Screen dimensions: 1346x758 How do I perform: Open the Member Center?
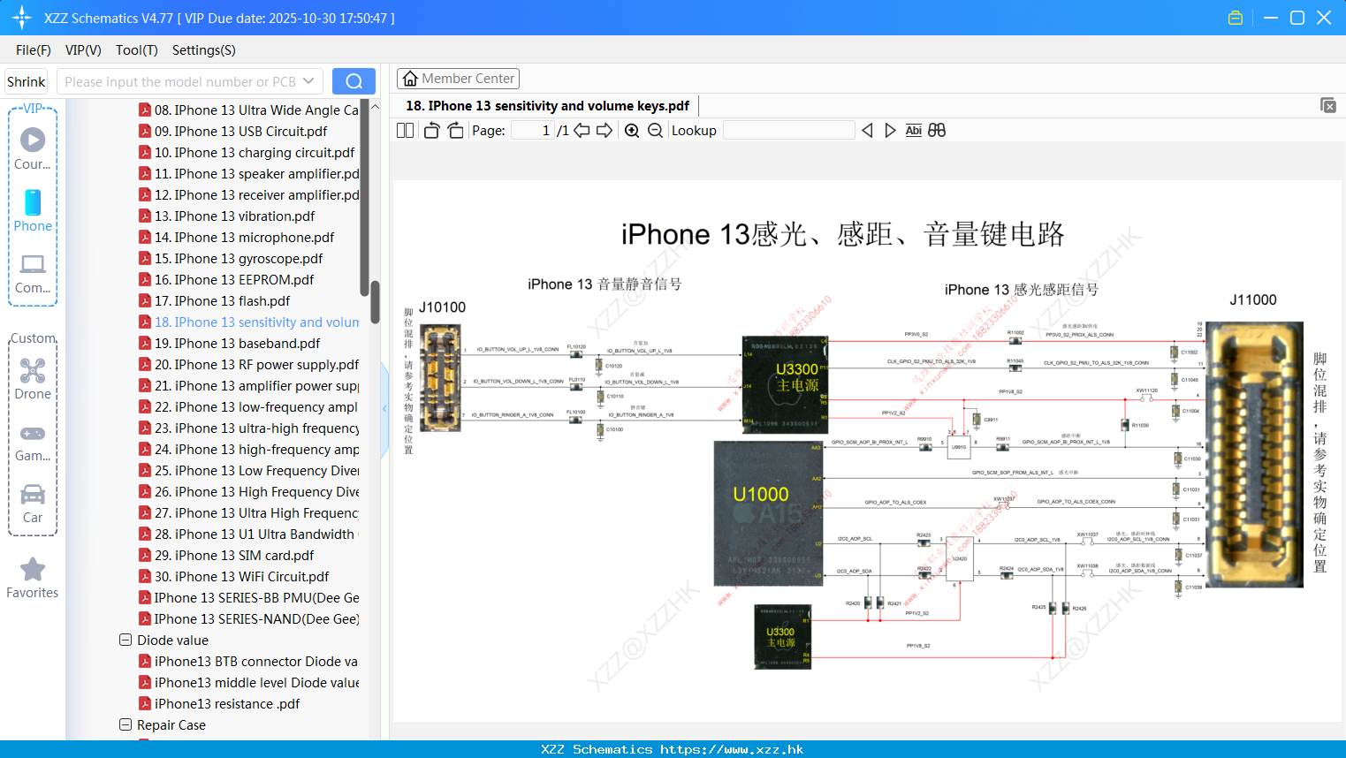[458, 79]
